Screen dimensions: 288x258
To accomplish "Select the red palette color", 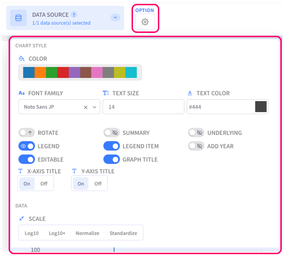I will (x=63, y=72).
